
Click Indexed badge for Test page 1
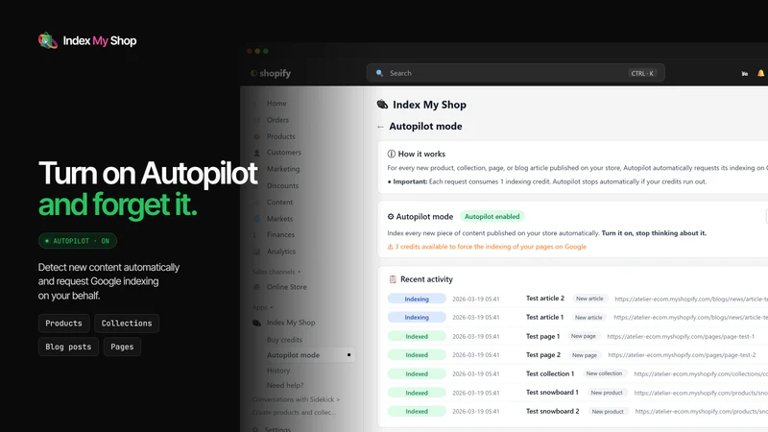[417, 337]
